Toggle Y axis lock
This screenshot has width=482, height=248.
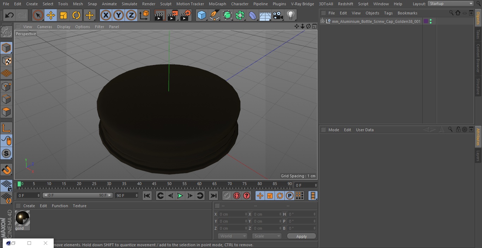(x=119, y=15)
